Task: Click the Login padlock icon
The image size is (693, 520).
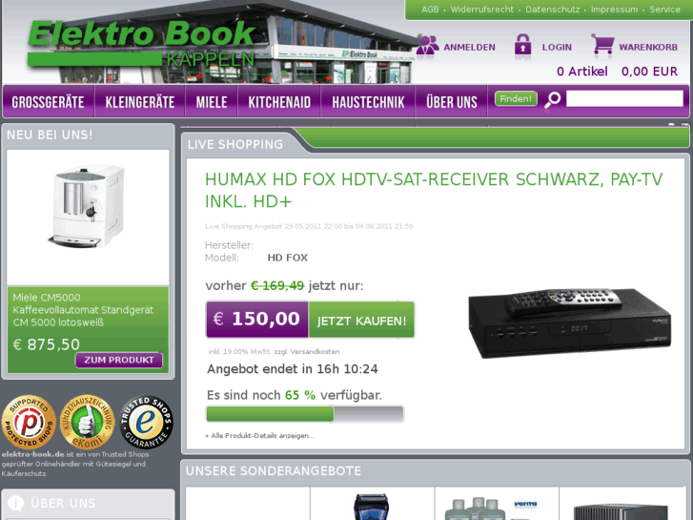Action: click(522, 45)
